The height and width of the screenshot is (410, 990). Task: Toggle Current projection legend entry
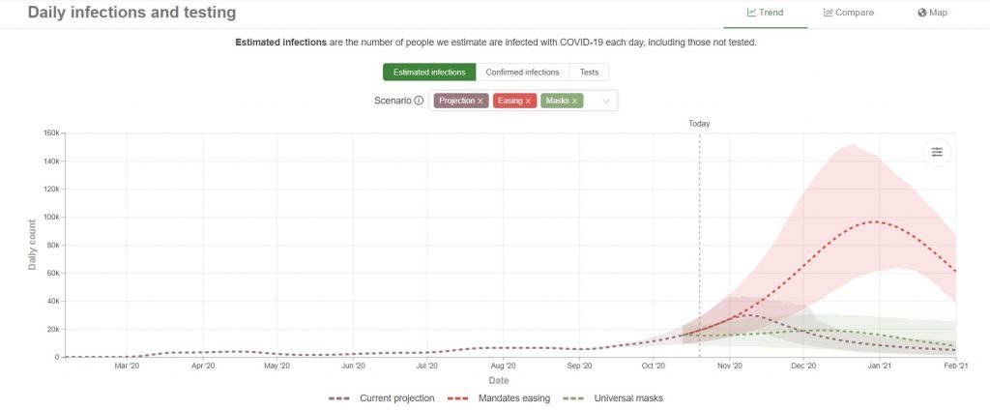point(381,398)
